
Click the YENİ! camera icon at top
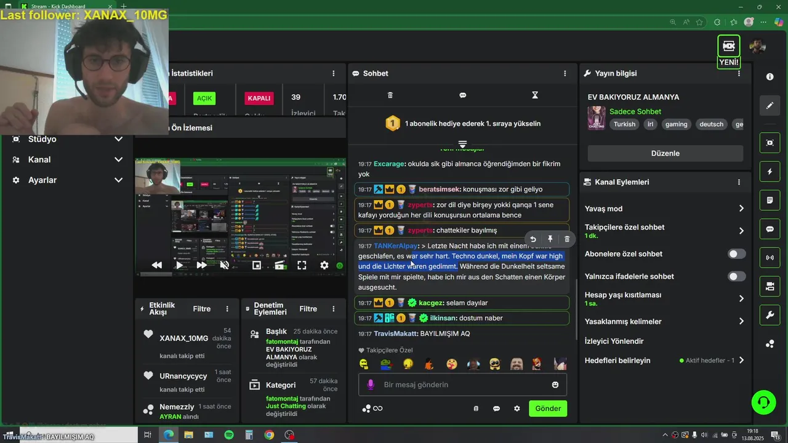click(729, 46)
